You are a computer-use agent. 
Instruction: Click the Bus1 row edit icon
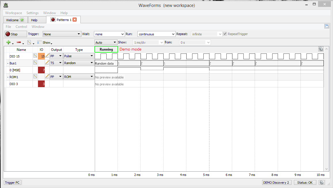point(35,63)
